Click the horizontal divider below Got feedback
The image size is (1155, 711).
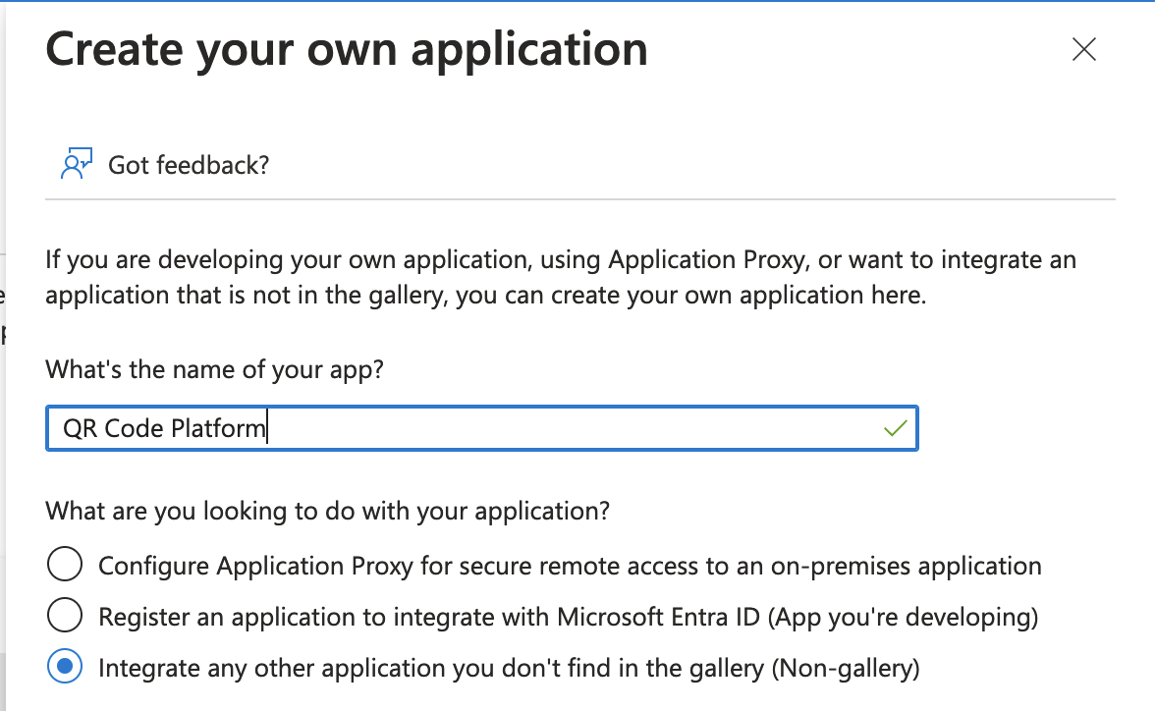click(580, 199)
